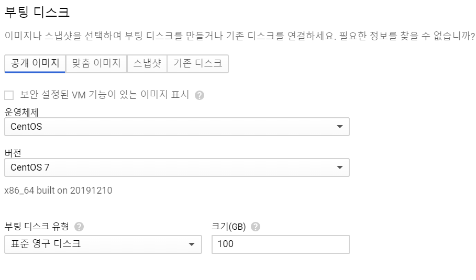Click help icon next to 부팅 디스크 유형
This screenshot has width=476, height=280.
79,227
